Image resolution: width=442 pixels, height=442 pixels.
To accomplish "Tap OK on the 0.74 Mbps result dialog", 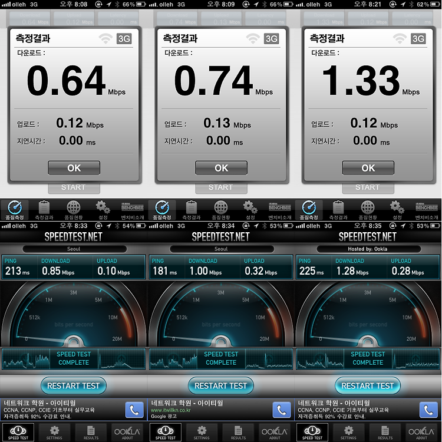I will pyautogui.click(x=221, y=168).
